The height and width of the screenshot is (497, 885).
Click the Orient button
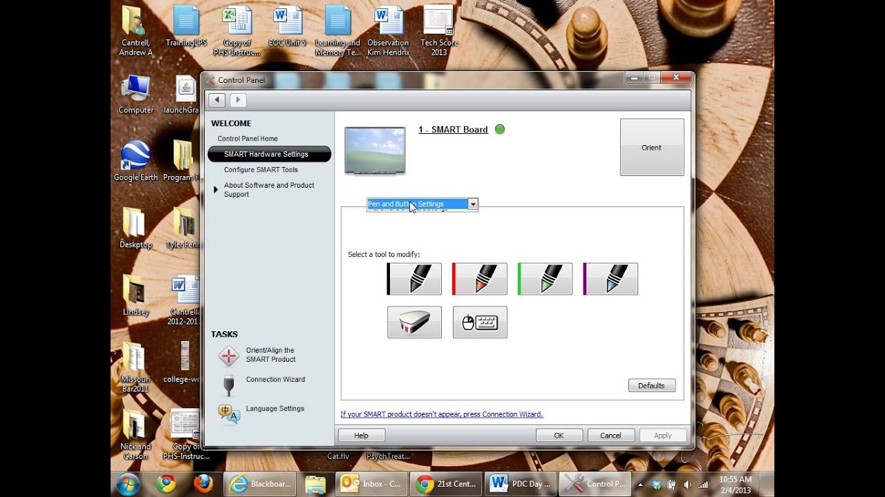[652, 147]
